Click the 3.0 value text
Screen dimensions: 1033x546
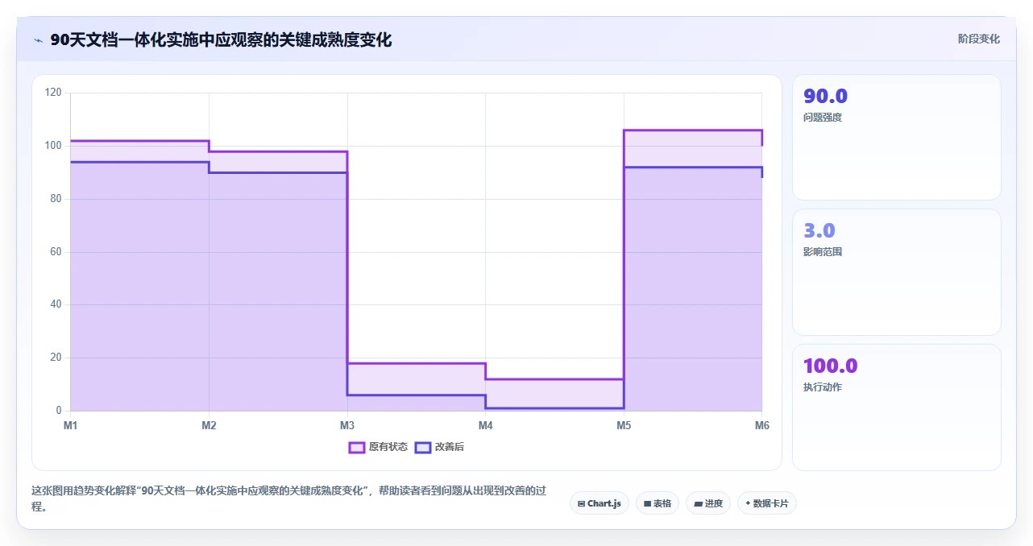pos(819,231)
